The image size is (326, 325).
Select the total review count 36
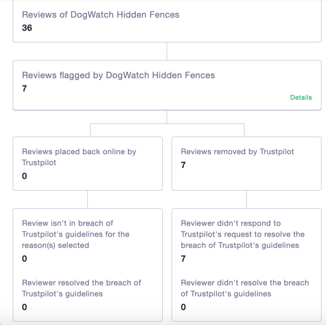[x=27, y=28]
